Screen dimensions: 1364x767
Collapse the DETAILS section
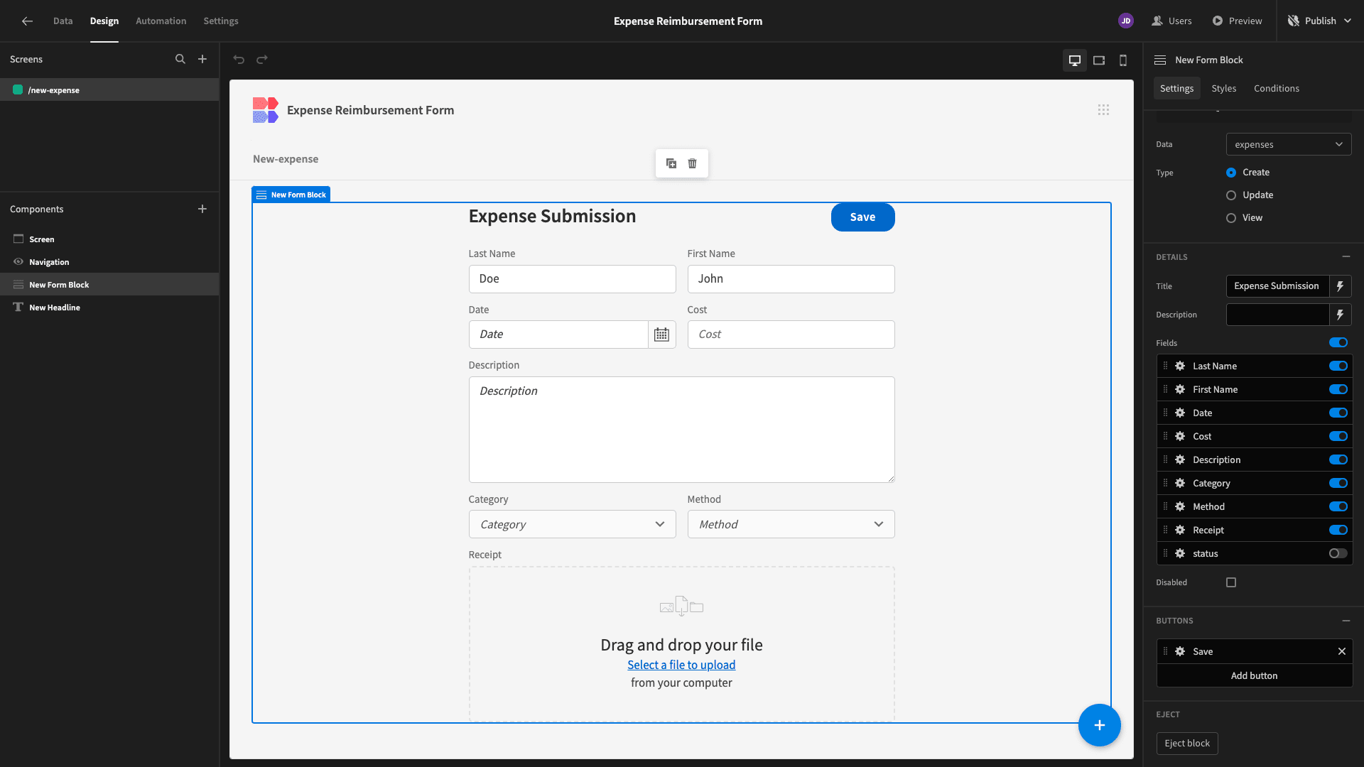click(1346, 256)
